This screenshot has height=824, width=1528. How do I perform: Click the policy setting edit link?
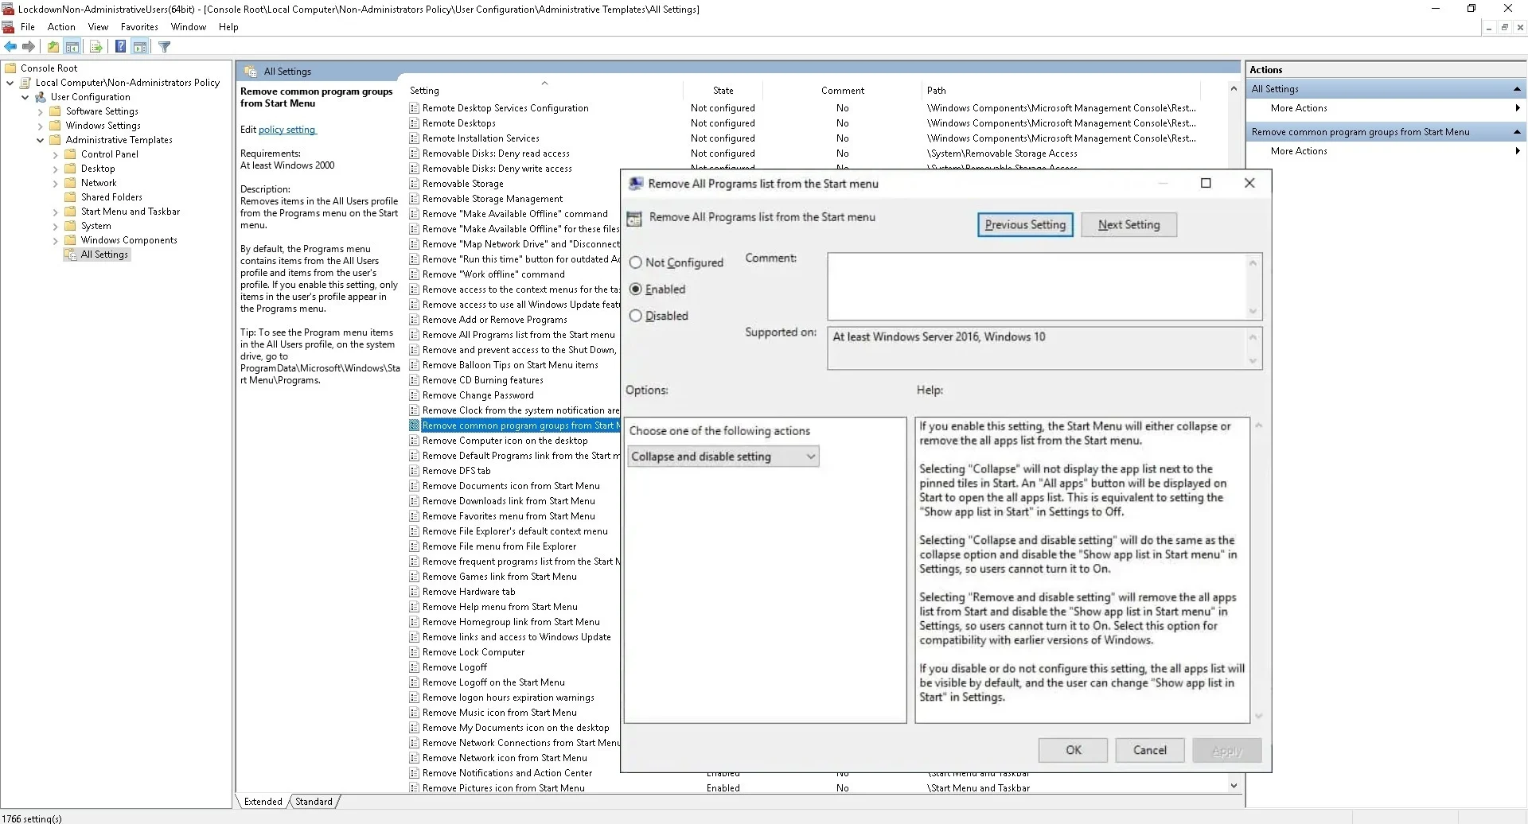tap(286, 129)
